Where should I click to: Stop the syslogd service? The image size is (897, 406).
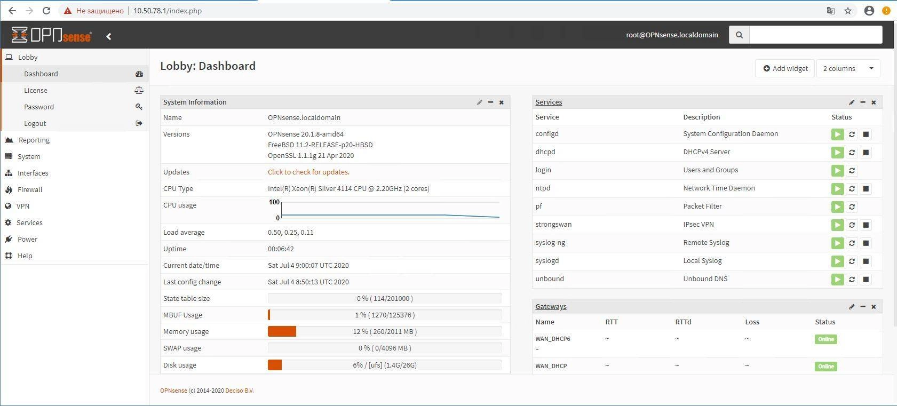pyautogui.click(x=866, y=261)
